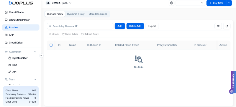Viewport: 236px width, 107px height.
Task: Click the refresh table icon
Action: tap(227, 26)
